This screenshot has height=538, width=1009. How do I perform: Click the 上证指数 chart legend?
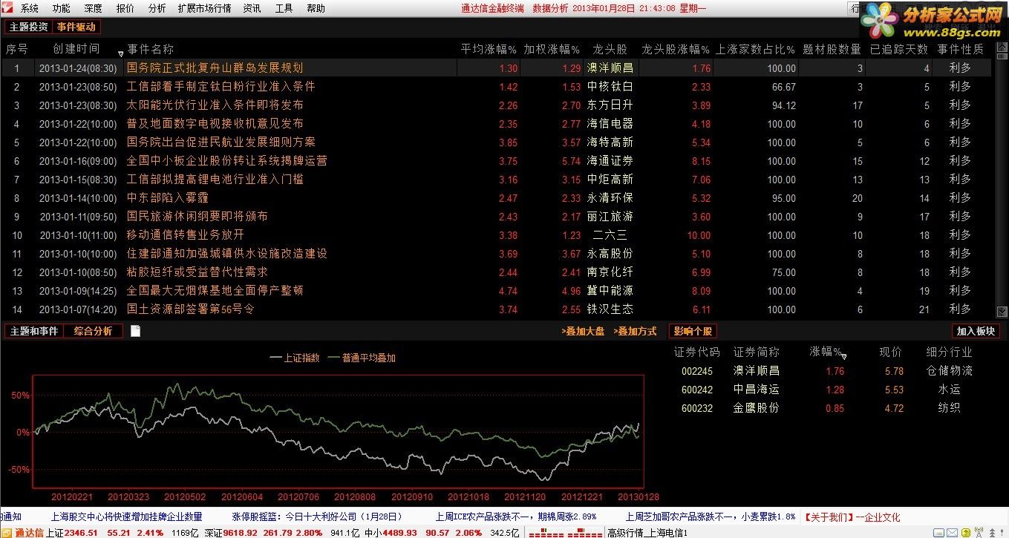(x=295, y=358)
